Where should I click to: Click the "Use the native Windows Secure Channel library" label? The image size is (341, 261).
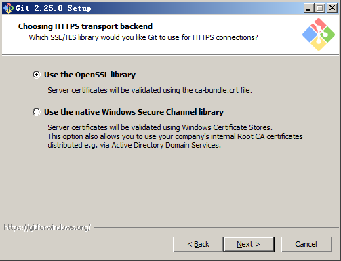(x=134, y=112)
